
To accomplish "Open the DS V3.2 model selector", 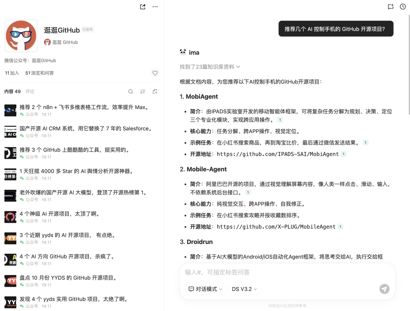I will (243, 289).
